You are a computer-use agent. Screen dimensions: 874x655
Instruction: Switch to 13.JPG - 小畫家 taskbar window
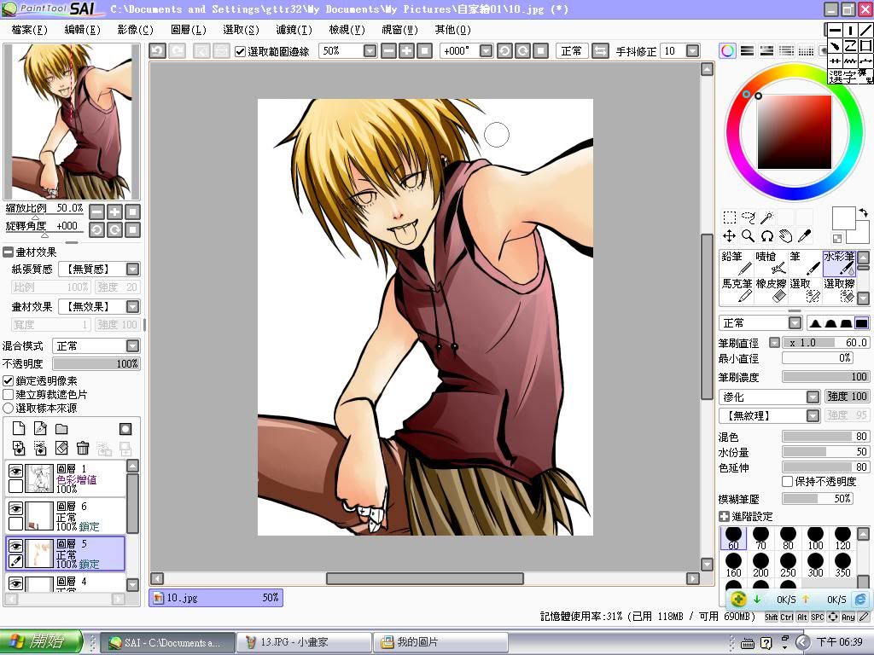coord(305,642)
